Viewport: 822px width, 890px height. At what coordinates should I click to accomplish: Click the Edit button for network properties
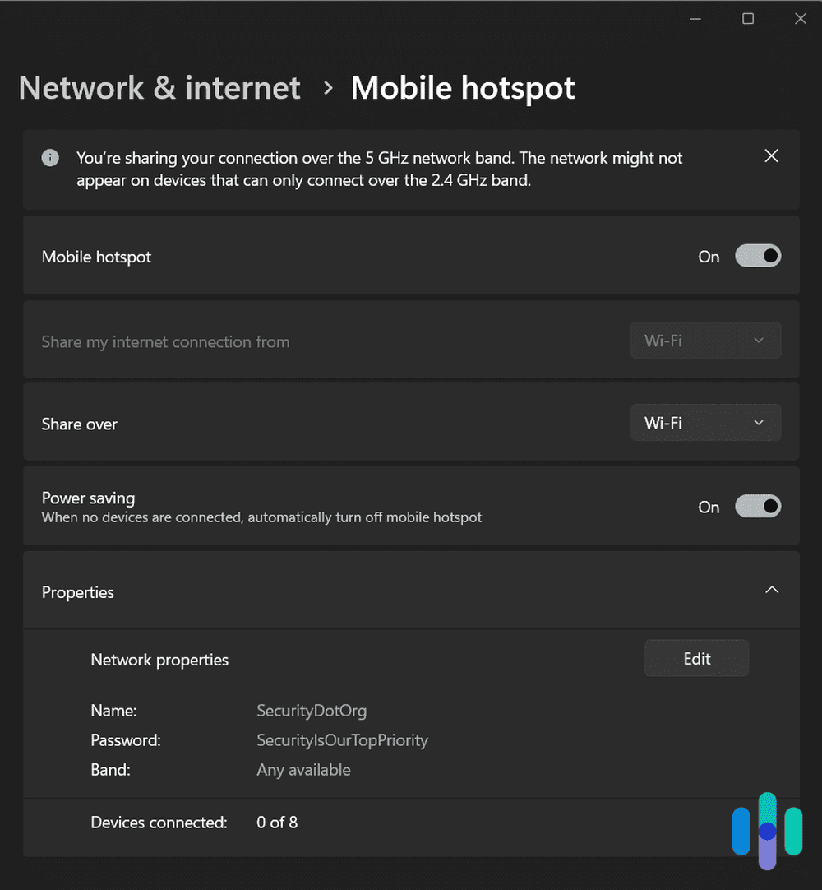pyautogui.click(x=696, y=658)
